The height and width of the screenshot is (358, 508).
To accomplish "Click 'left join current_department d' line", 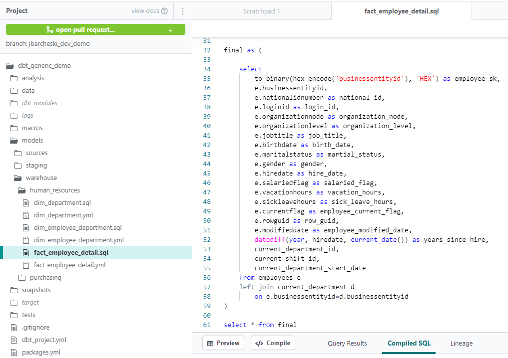I will [x=296, y=287].
